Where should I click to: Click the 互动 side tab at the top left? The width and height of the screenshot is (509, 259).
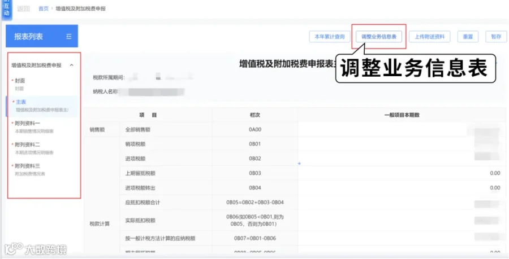click(x=7, y=10)
